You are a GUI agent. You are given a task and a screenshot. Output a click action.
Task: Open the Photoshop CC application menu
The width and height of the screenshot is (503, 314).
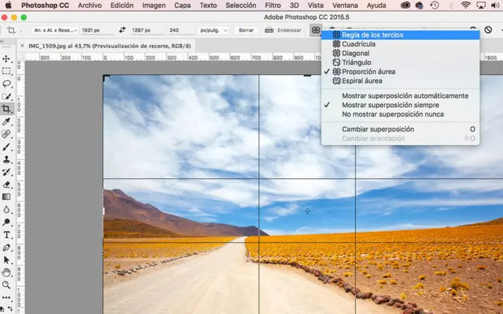point(45,5)
